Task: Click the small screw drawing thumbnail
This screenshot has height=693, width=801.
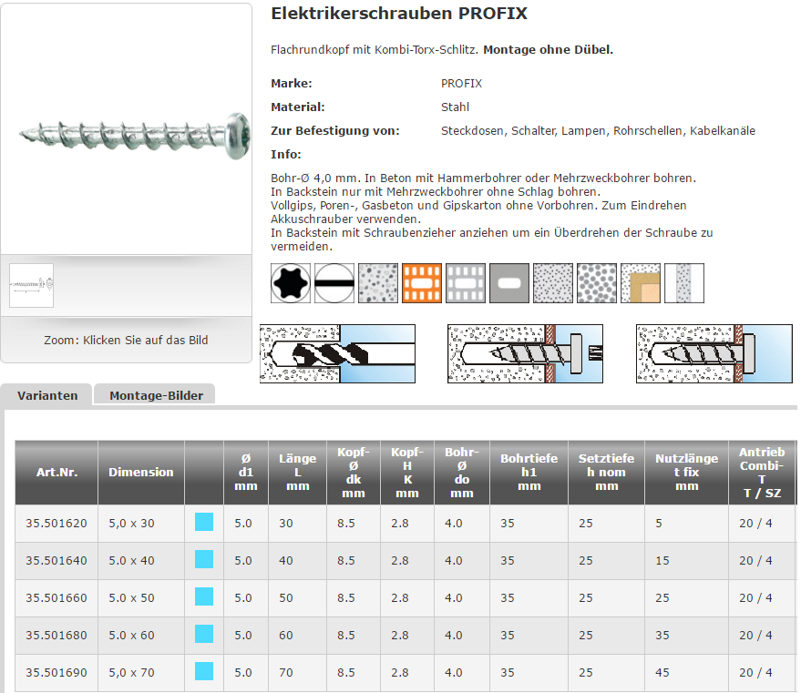Action: pyautogui.click(x=32, y=285)
